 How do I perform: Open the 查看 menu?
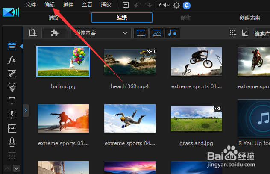[x=87, y=5]
